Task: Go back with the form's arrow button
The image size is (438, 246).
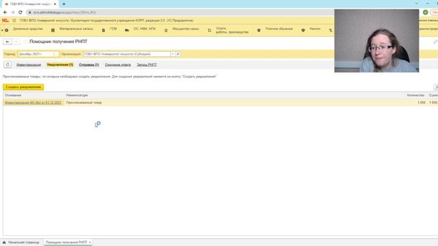Action: (8, 42)
